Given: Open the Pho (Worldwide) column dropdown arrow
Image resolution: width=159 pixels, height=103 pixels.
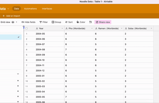Looking at the screenshot, I should pyautogui.click(x=92, y=29).
